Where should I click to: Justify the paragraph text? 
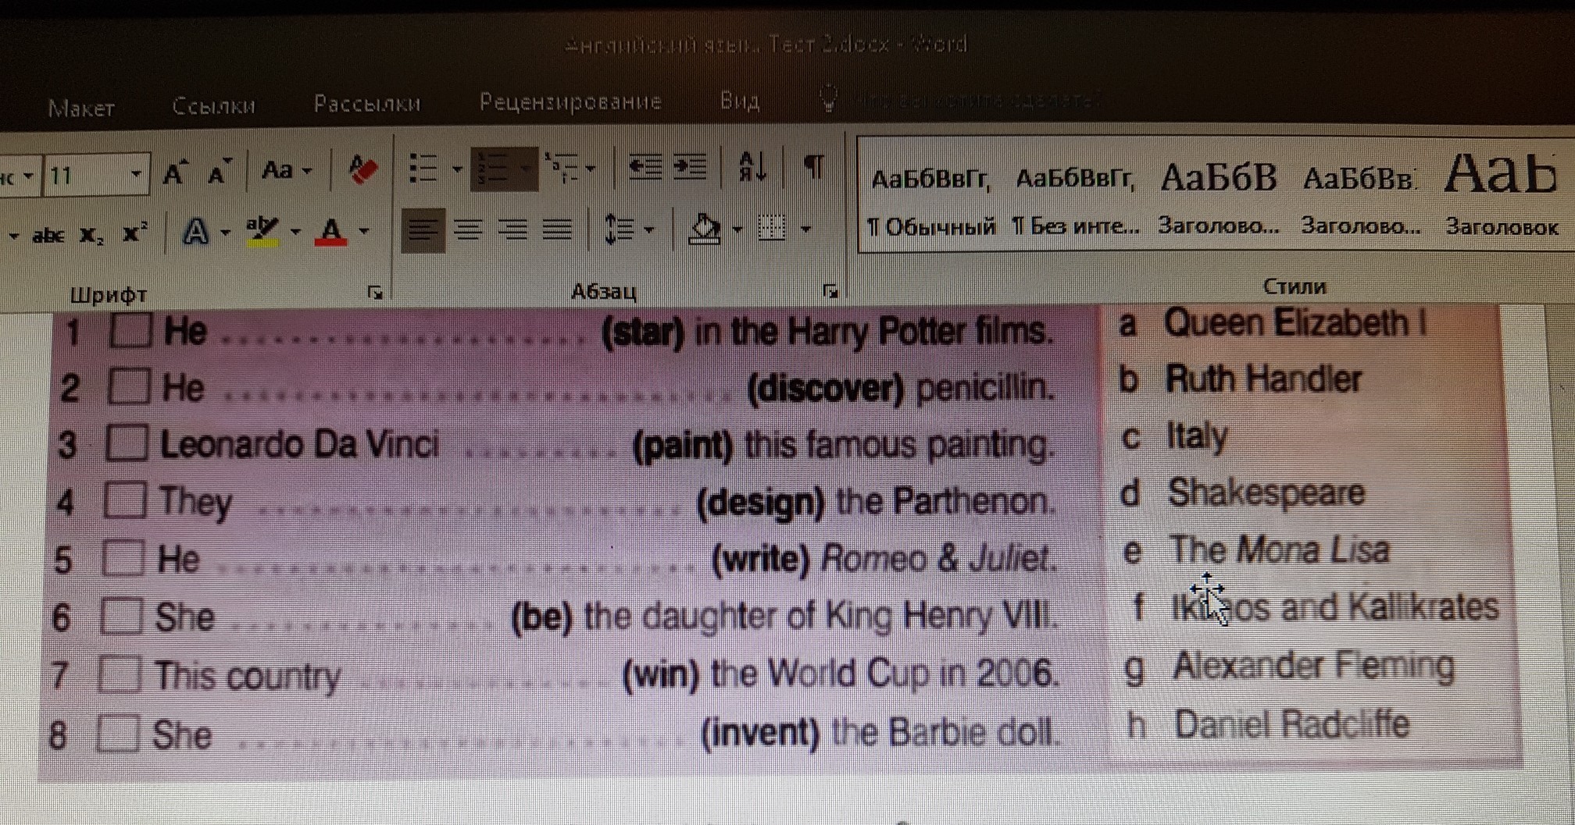coord(558,230)
